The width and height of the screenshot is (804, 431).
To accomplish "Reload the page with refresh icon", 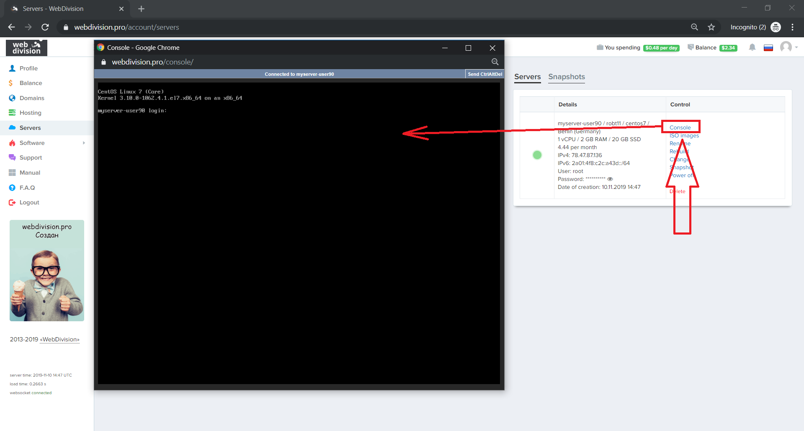I will point(45,27).
